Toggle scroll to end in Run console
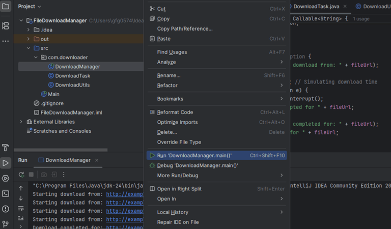Screen dimensions: 391x229 coord(21,218)
